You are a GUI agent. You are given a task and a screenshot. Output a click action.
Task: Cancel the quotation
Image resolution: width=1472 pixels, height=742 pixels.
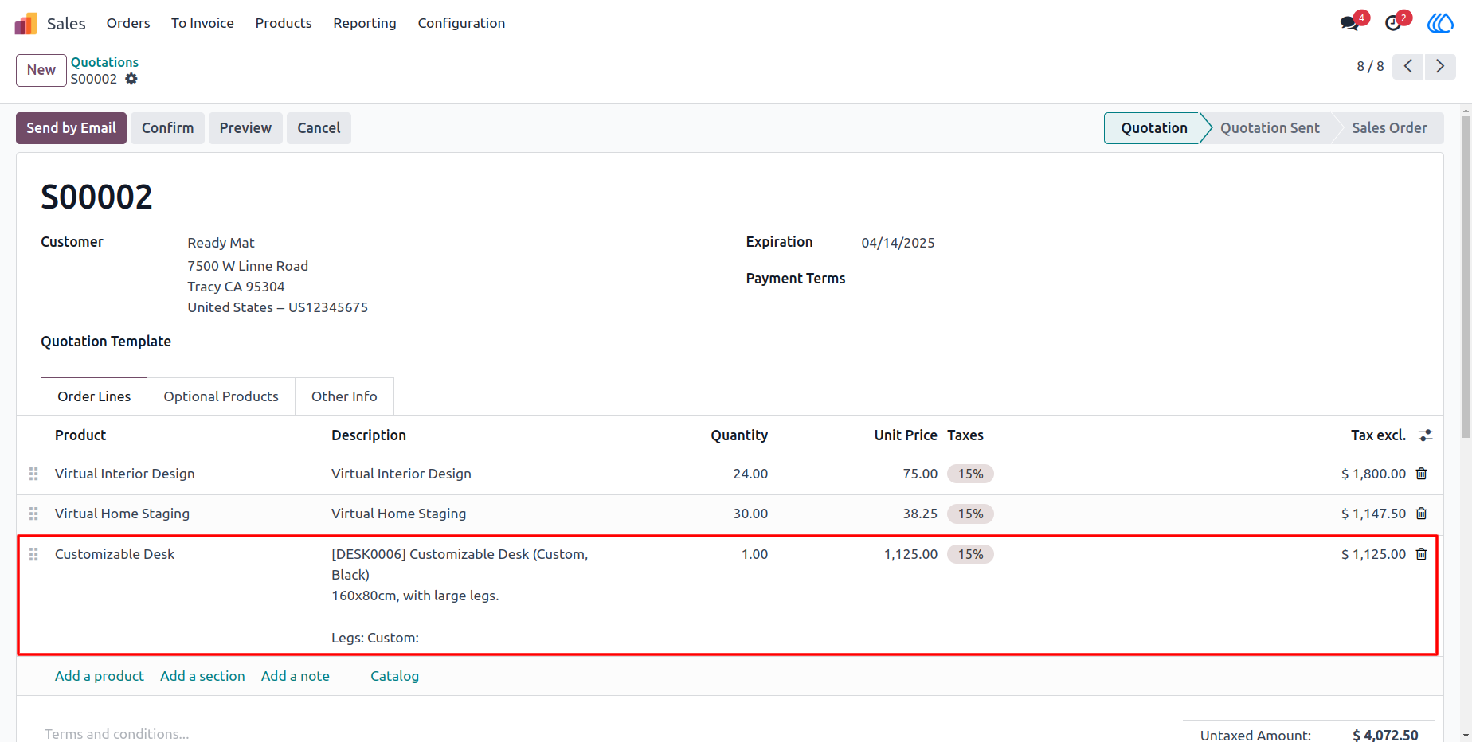(319, 128)
